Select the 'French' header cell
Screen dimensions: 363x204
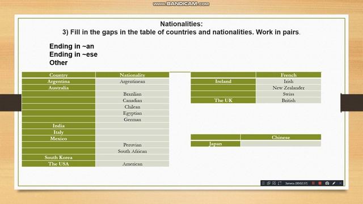pos(289,75)
